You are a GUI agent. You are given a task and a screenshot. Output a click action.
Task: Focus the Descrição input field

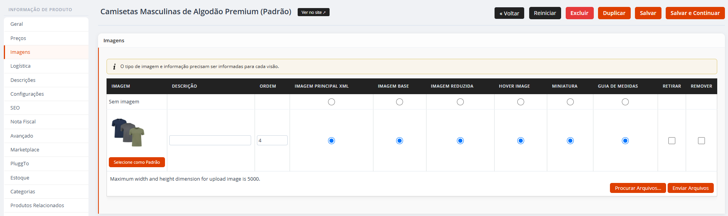coord(210,140)
